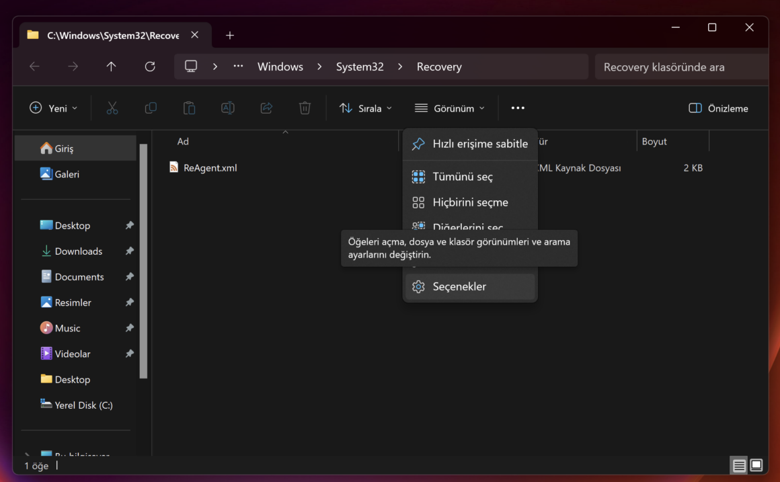This screenshot has width=780, height=482.
Task: Click the 1 öğe status text
Action: coord(36,466)
